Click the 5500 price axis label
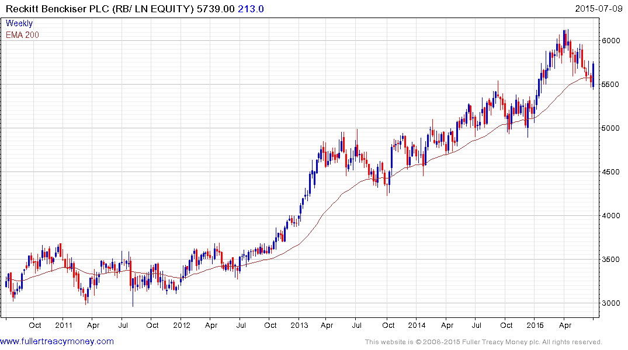 click(611, 85)
